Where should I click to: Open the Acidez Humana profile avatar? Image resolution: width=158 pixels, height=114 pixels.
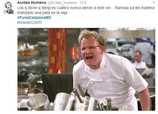[x=9, y=8]
